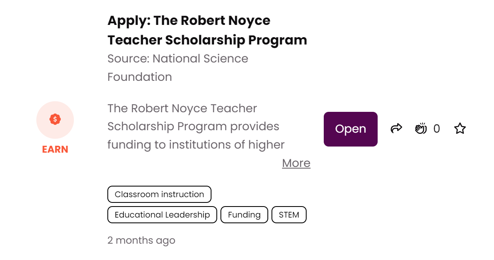Screen dimensions: 494x260
Task: Click the orange EARN category label
Action: (x=55, y=149)
